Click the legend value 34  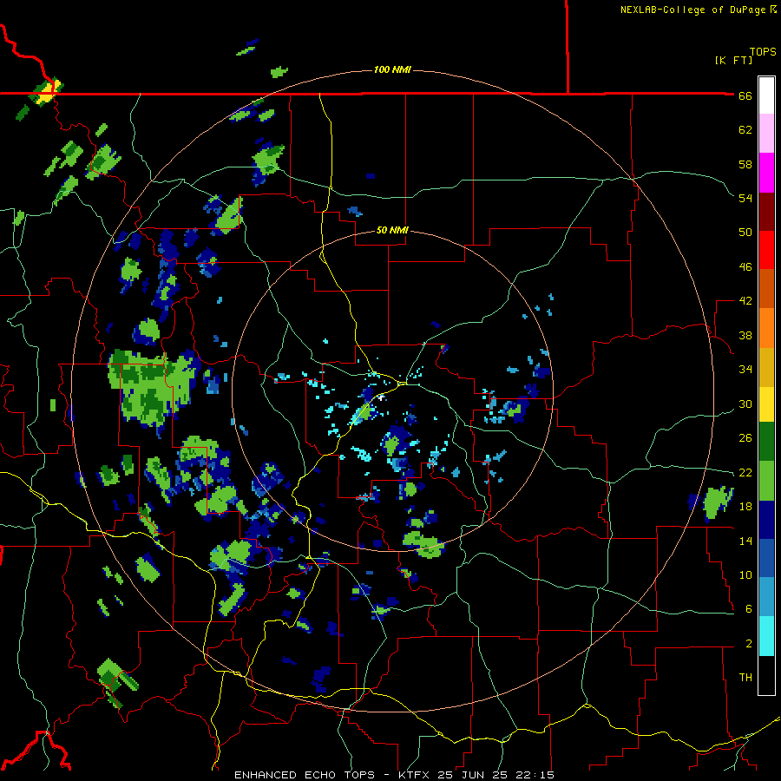pyautogui.click(x=745, y=370)
